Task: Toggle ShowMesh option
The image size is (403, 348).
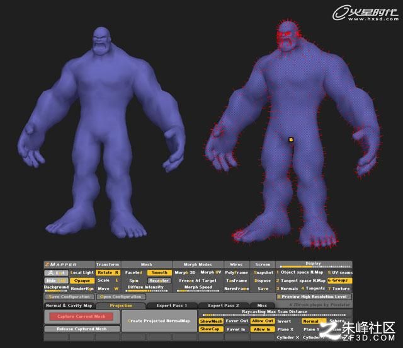Action: (x=211, y=321)
